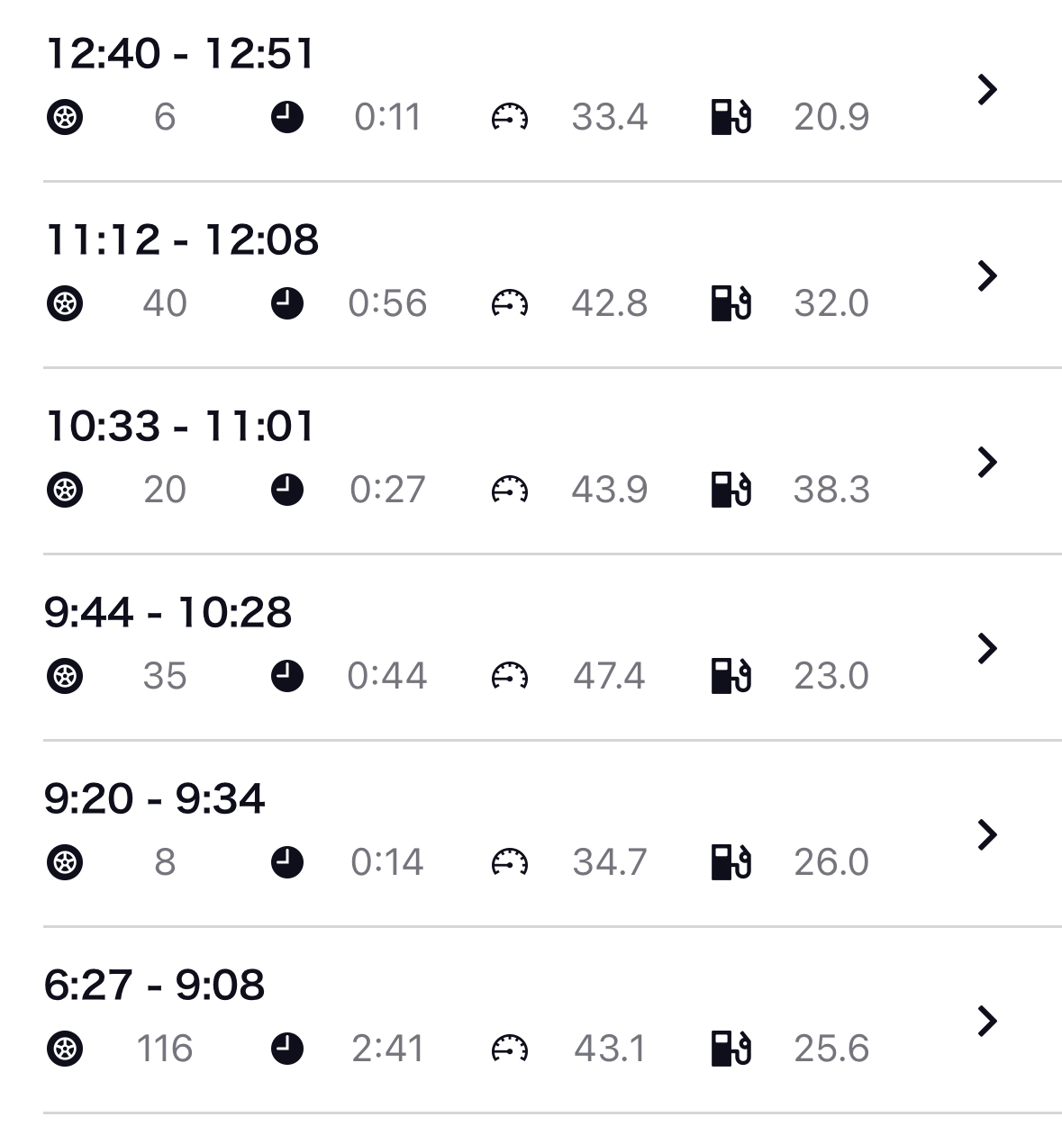The image size is (1062, 1135).
Task: Select the 42.8 average speed value
Action: [x=610, y=303]
